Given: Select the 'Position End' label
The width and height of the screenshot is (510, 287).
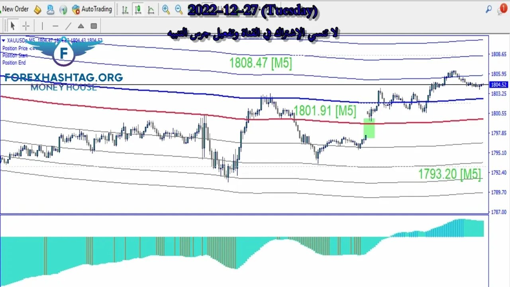Looking at the screenshot, I should (14, 63).
